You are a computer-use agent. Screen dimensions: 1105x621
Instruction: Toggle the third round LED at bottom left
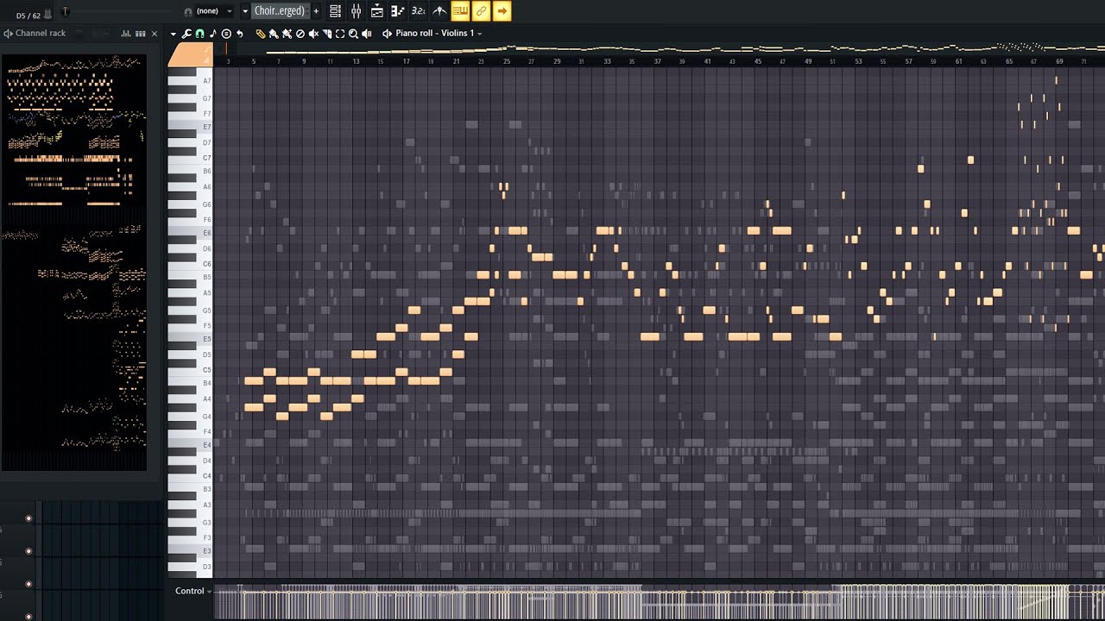coord(28,584)
